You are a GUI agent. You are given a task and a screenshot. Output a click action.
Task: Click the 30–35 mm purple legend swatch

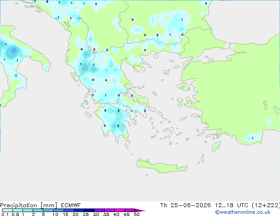click(x=99, y=210)
